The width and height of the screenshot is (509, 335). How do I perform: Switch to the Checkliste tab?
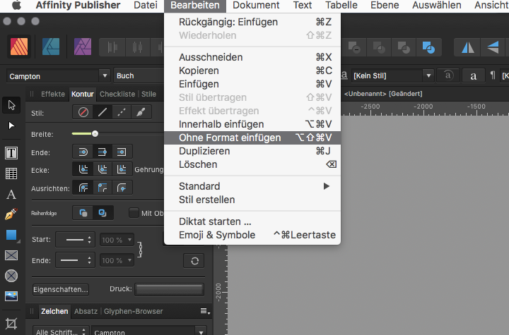(x=117, y=94)
